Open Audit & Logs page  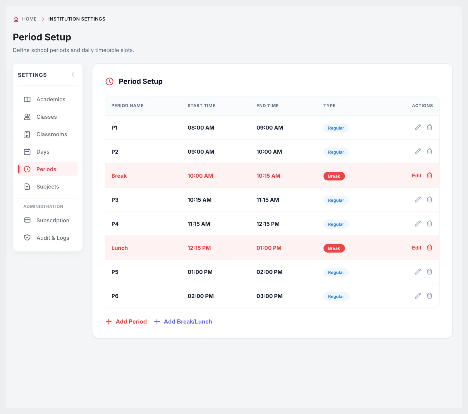[48, 238]
